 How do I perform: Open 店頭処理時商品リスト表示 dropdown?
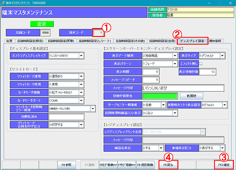175,113
